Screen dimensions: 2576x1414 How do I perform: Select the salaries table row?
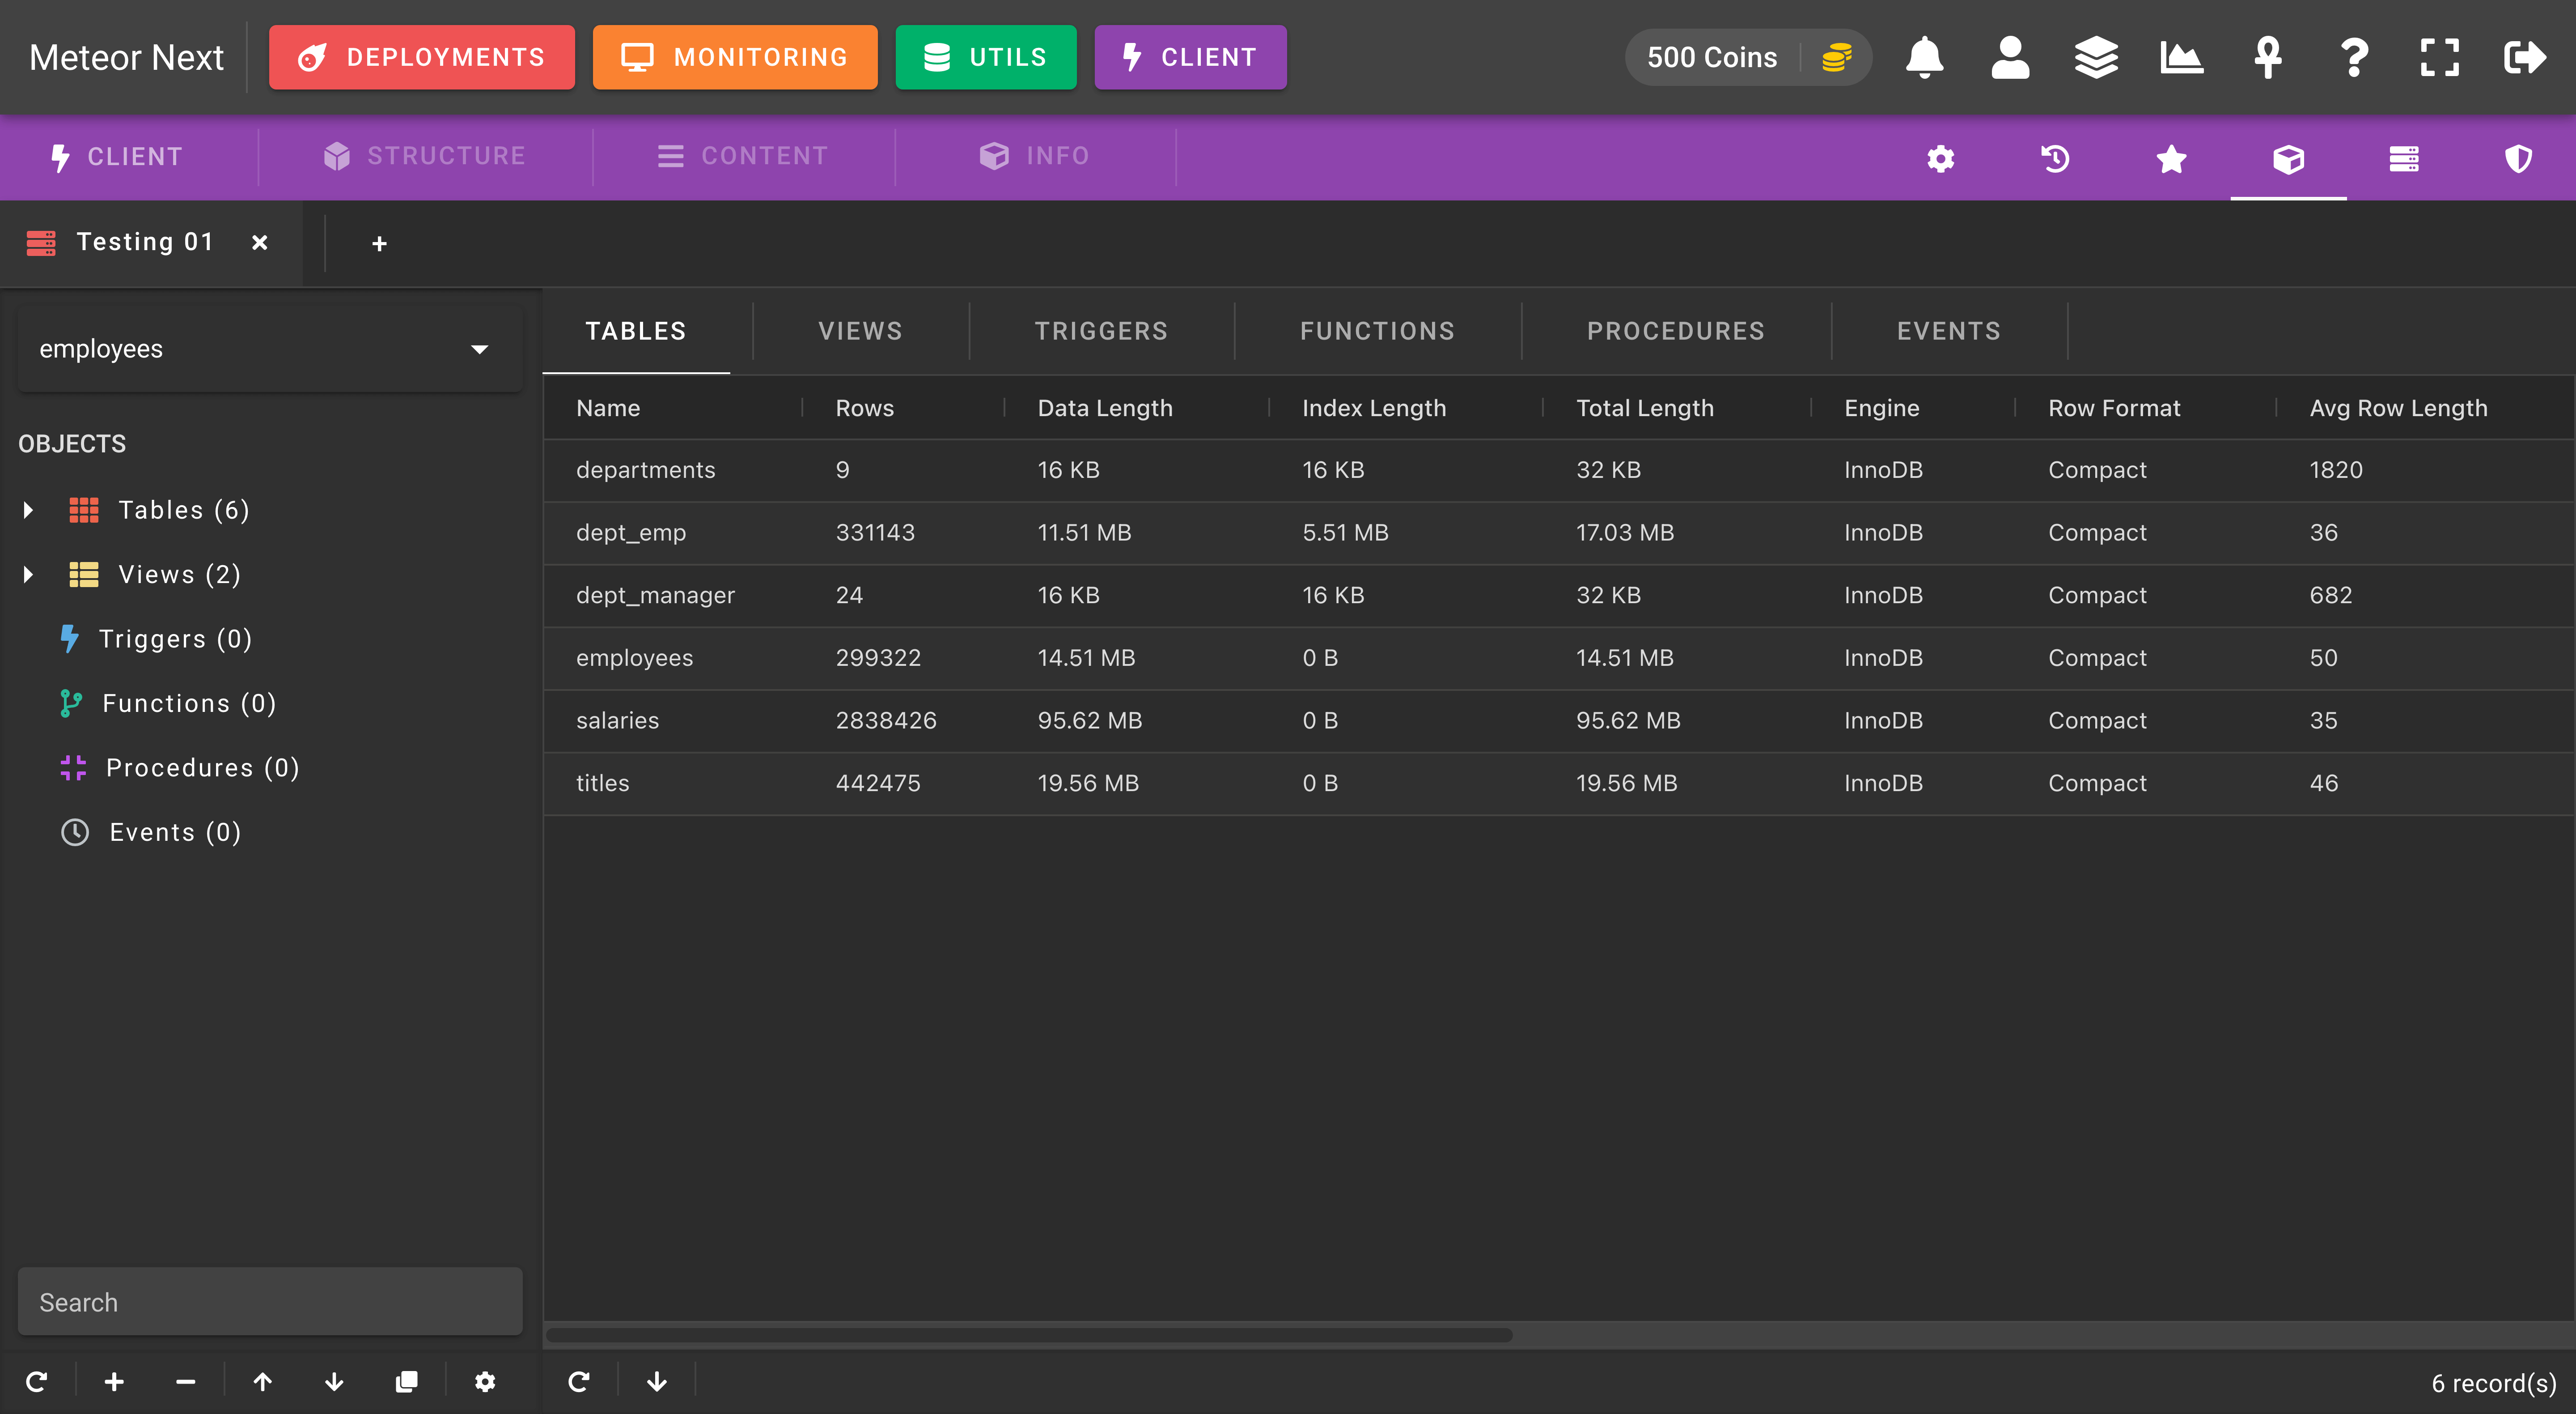coord(1558,720)
